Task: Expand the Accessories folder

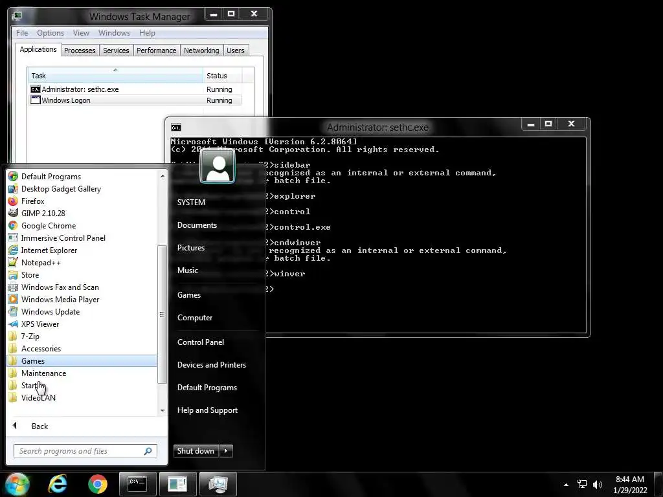Action: click(41, 348)
